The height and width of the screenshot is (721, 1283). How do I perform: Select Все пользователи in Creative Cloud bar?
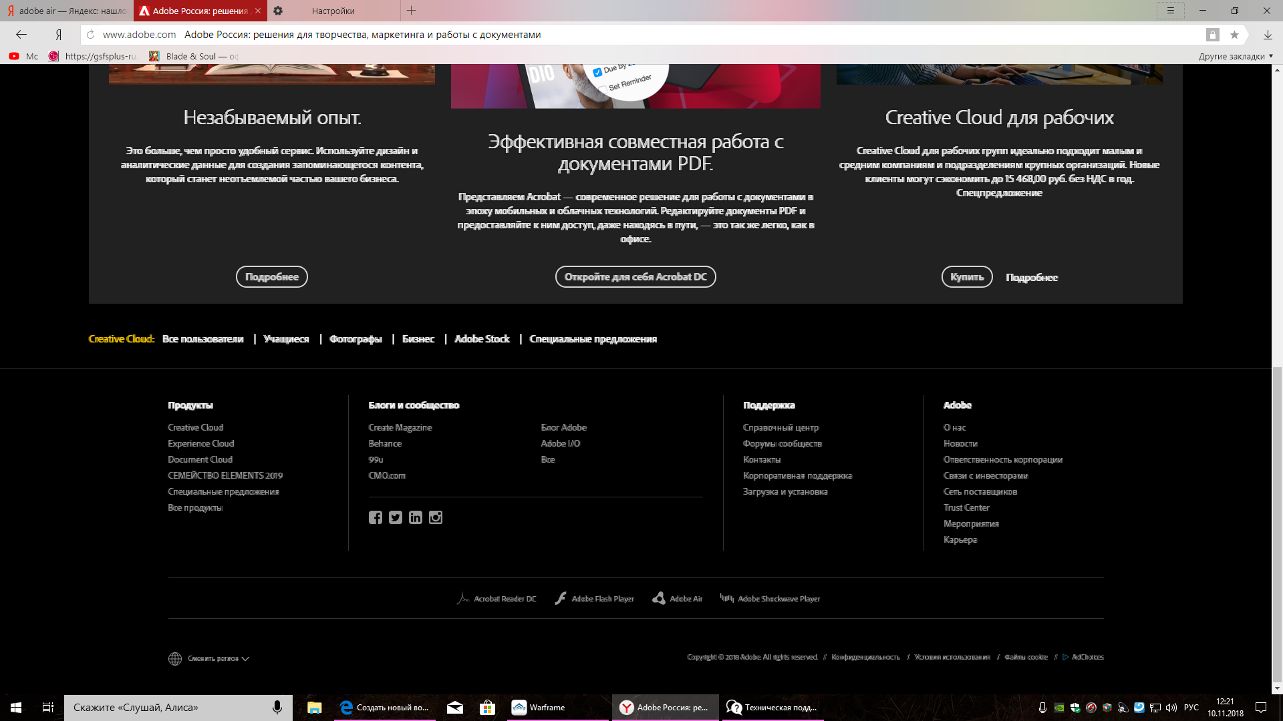203,339
